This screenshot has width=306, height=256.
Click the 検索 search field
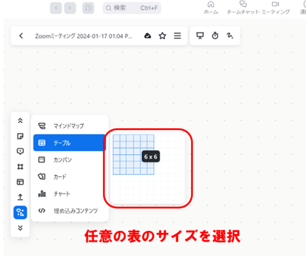point(132,8)
